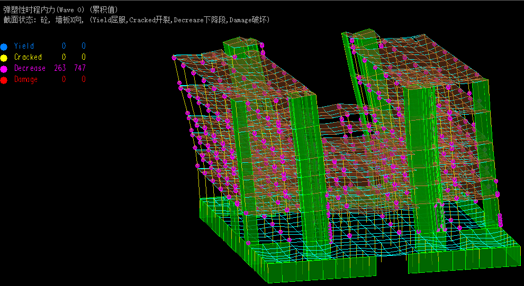Image resolution: width=524 pixels, height=286 pixels.
Task: Select the "Decrease" legend label
Action: click(x=30, y=68)
